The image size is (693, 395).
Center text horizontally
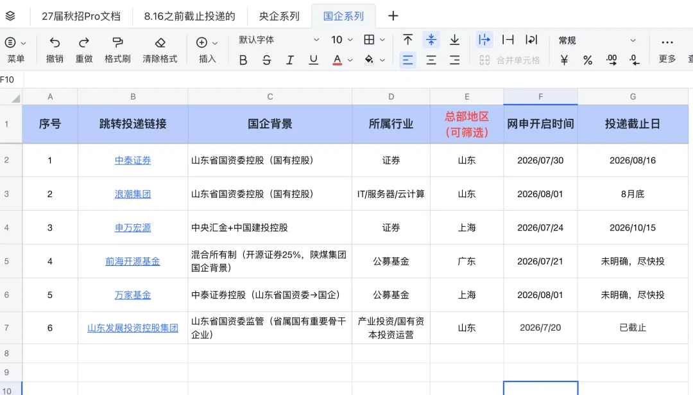coord(431,60)
